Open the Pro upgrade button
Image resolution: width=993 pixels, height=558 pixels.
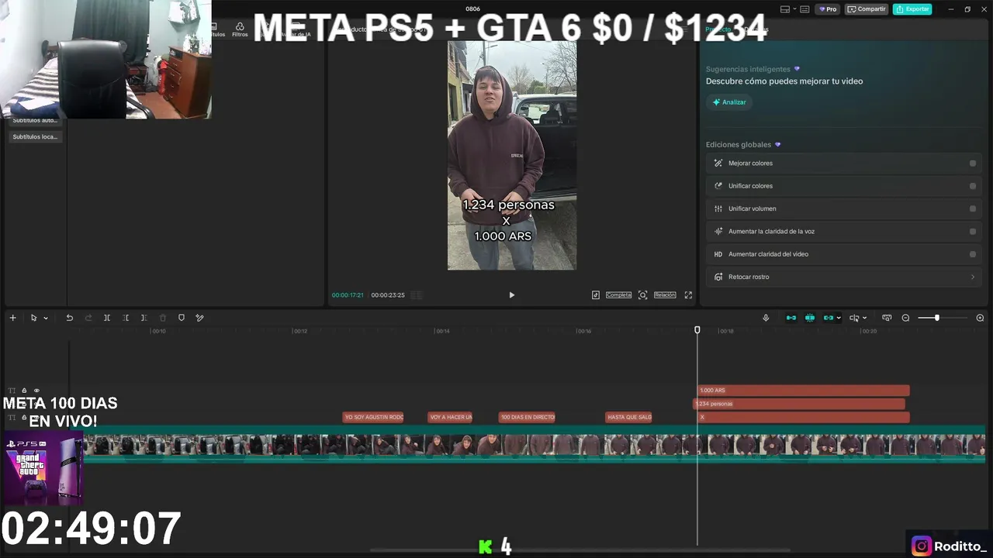tap(828, 9)
